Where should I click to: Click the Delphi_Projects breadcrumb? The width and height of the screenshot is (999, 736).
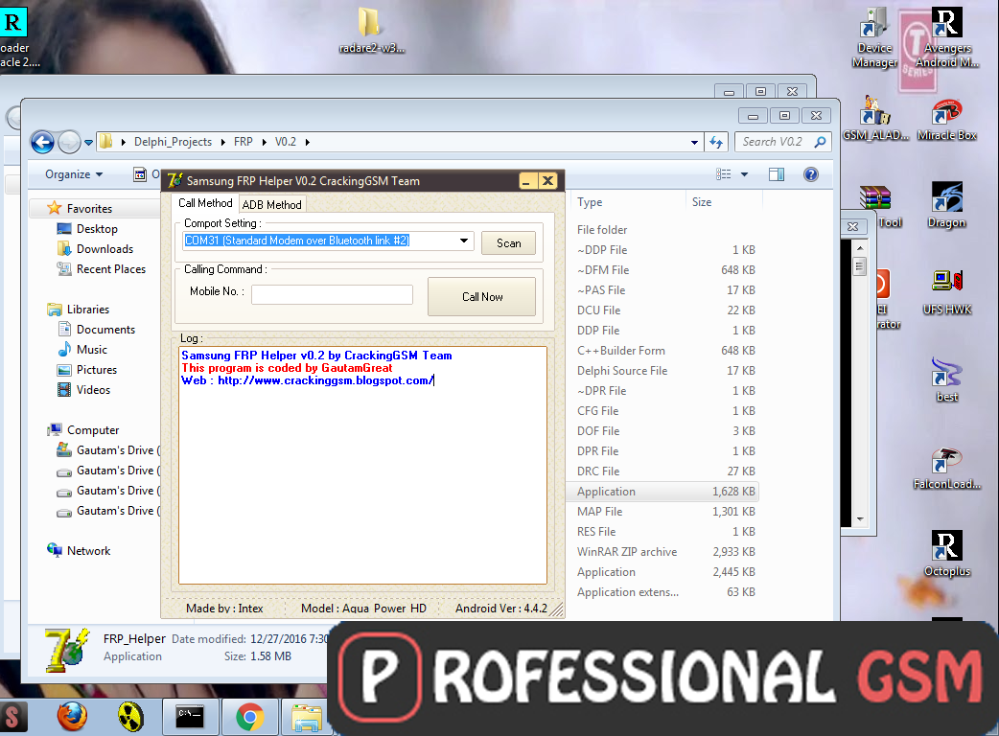pos(173,142)
